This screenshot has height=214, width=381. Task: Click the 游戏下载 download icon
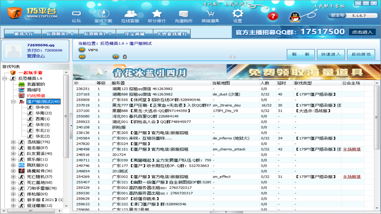pyautogui.click(x=103, y=14)
